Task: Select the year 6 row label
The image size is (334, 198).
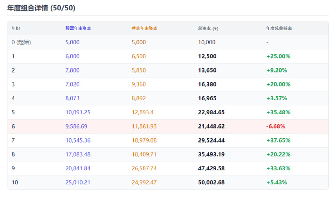Action: click(x=13, y=126)
